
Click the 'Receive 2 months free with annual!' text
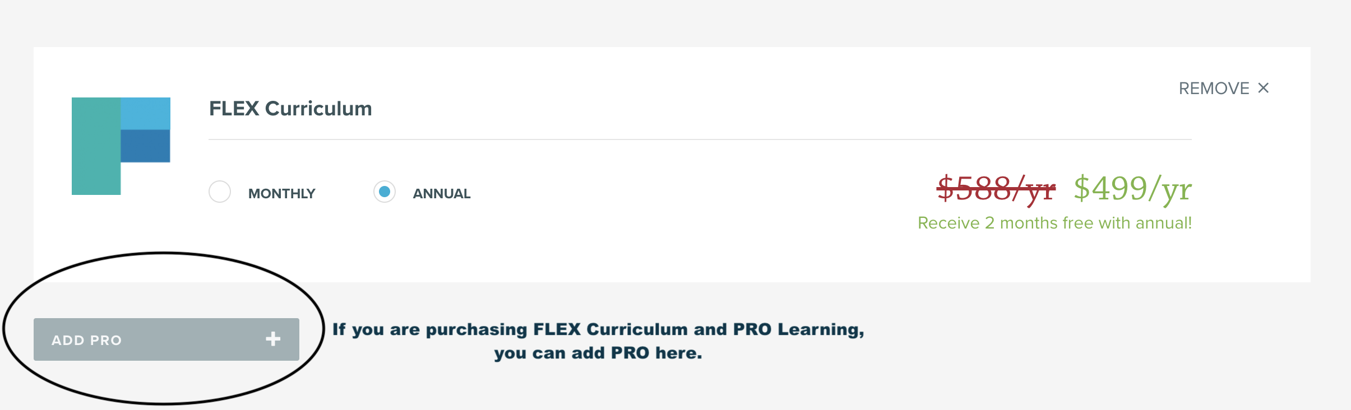pos(1055,223)
